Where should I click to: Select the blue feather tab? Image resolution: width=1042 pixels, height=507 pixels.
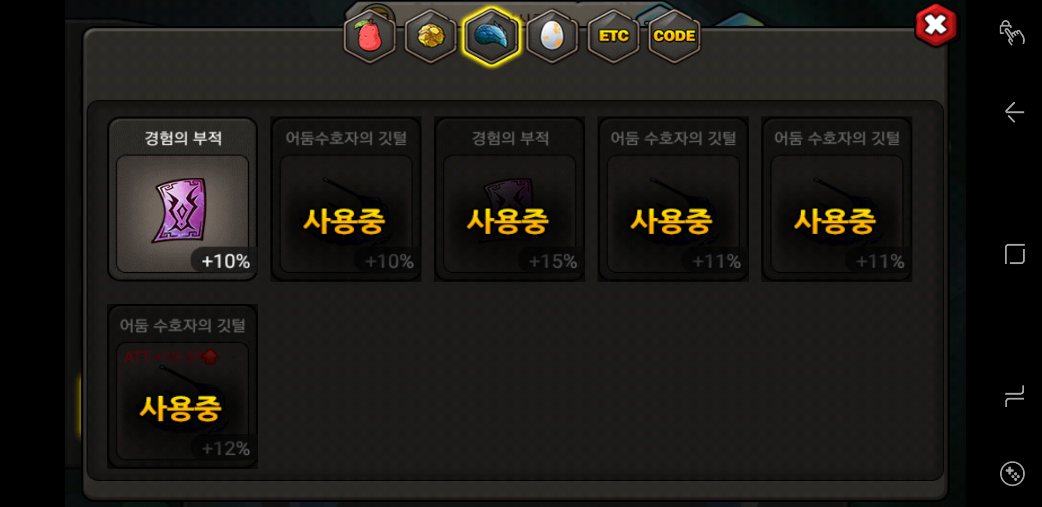point(491,36)
